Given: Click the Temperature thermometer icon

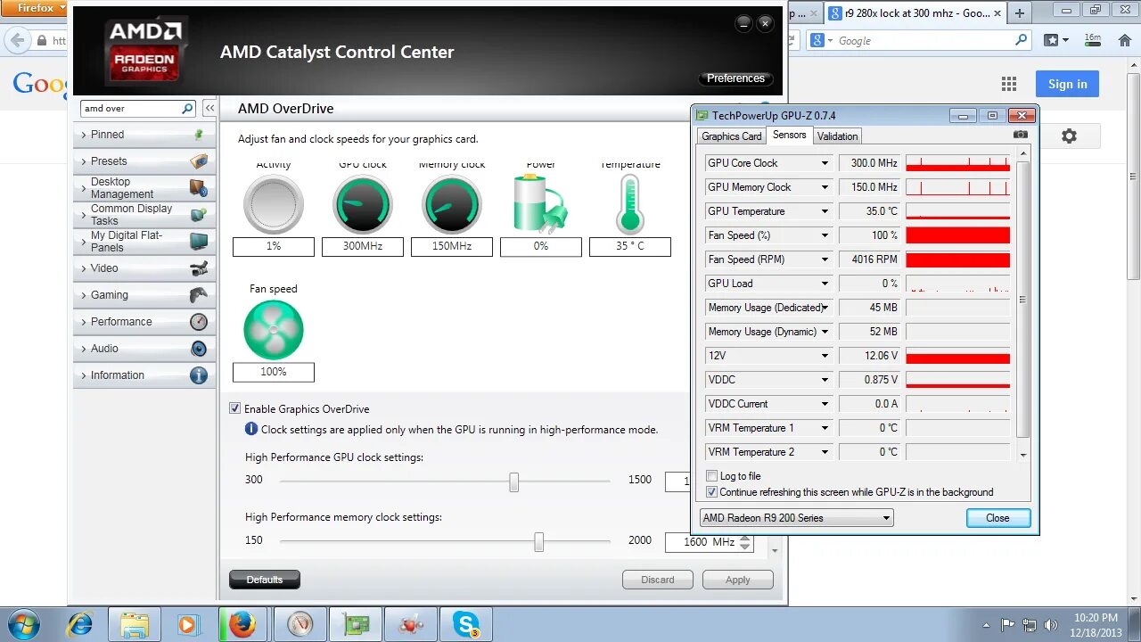Looking at the screenshot, I should point(630,204).
